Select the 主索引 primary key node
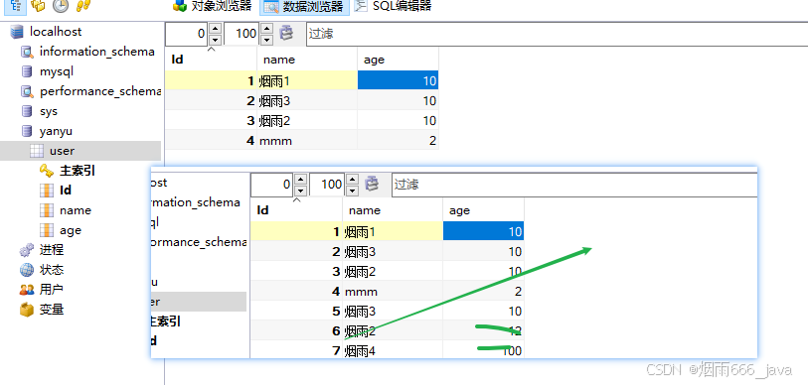This screenshot has width=808, height=385. (78, 171)
